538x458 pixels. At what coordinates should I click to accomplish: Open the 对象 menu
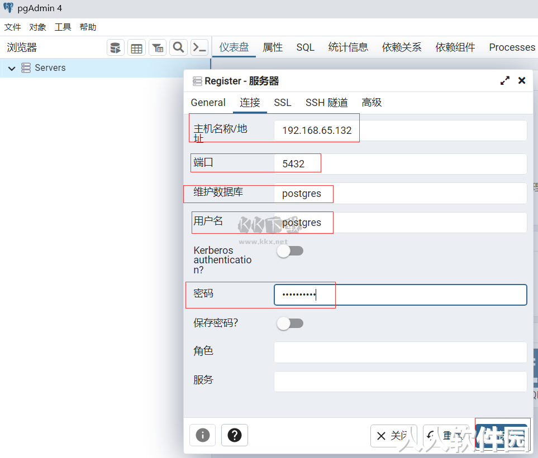[38, 27]
